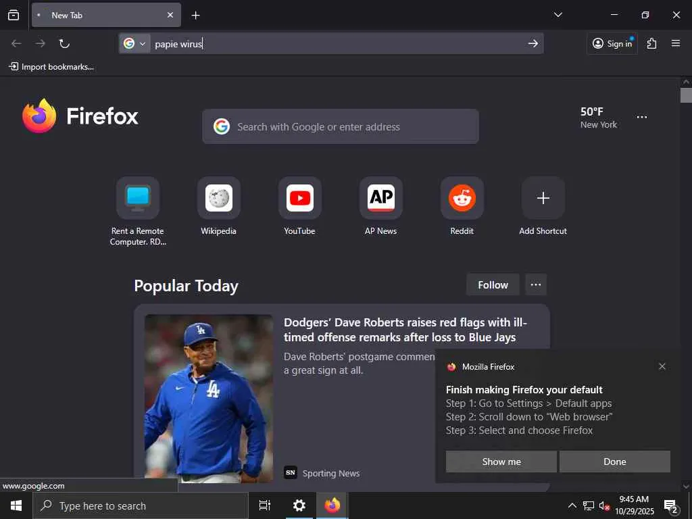692x519 pixels.
Task: Open the search engine selector dropdown
Action: (134, 43)
